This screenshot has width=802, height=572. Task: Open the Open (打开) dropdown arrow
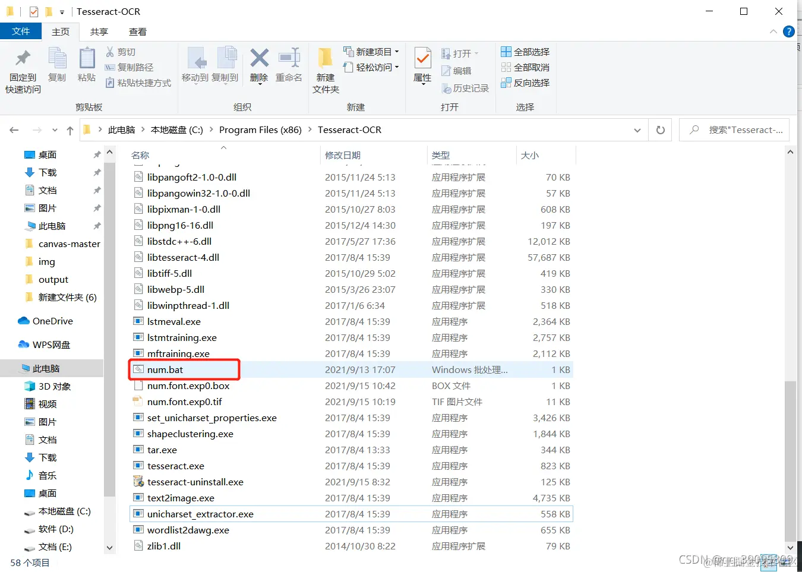click(476, 53)
